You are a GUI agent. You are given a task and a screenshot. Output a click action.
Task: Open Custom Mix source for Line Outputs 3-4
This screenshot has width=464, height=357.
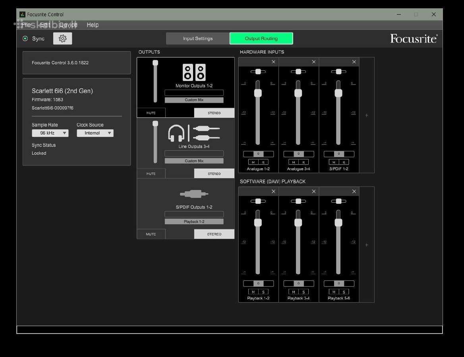[x=194, y=161]
